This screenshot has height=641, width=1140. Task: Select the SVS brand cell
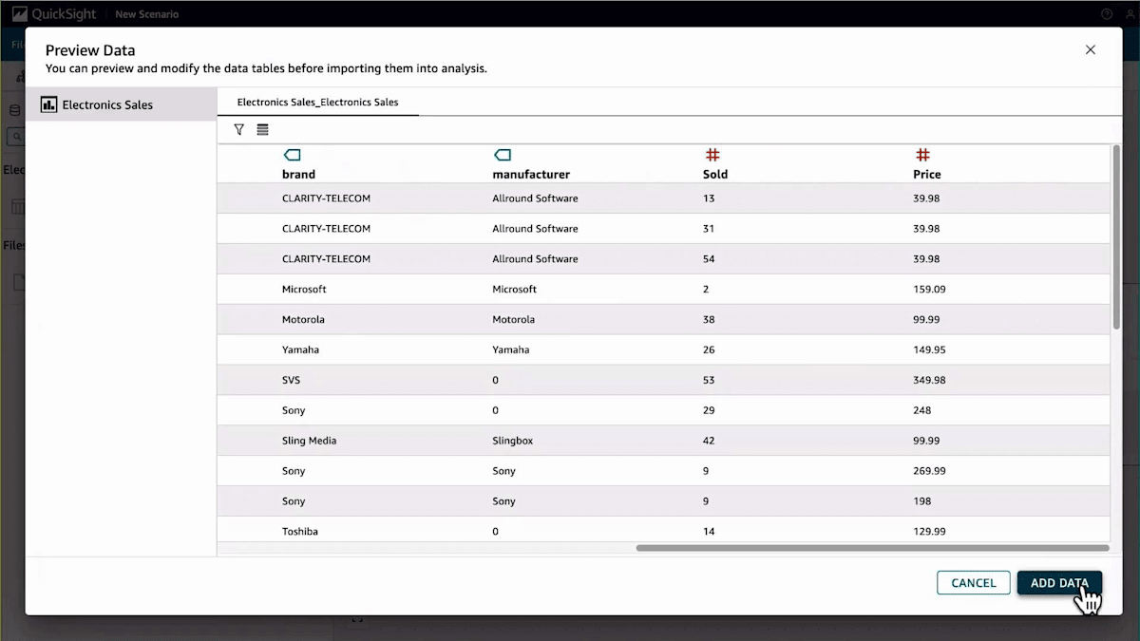point(291,380)
